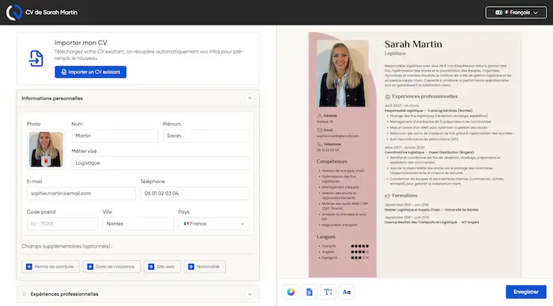This screenshot has width=553, height=306.
Task: Click the CV template document icon
Action: (310, 292)
